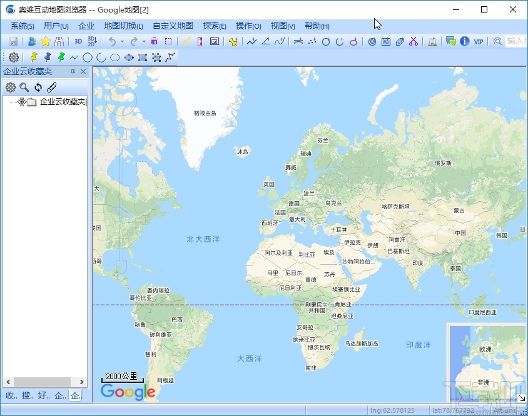Open the chat bubbles message icon
Image resolution: width=528 pixels, height=416 pixels.
[x=450, y=41]
